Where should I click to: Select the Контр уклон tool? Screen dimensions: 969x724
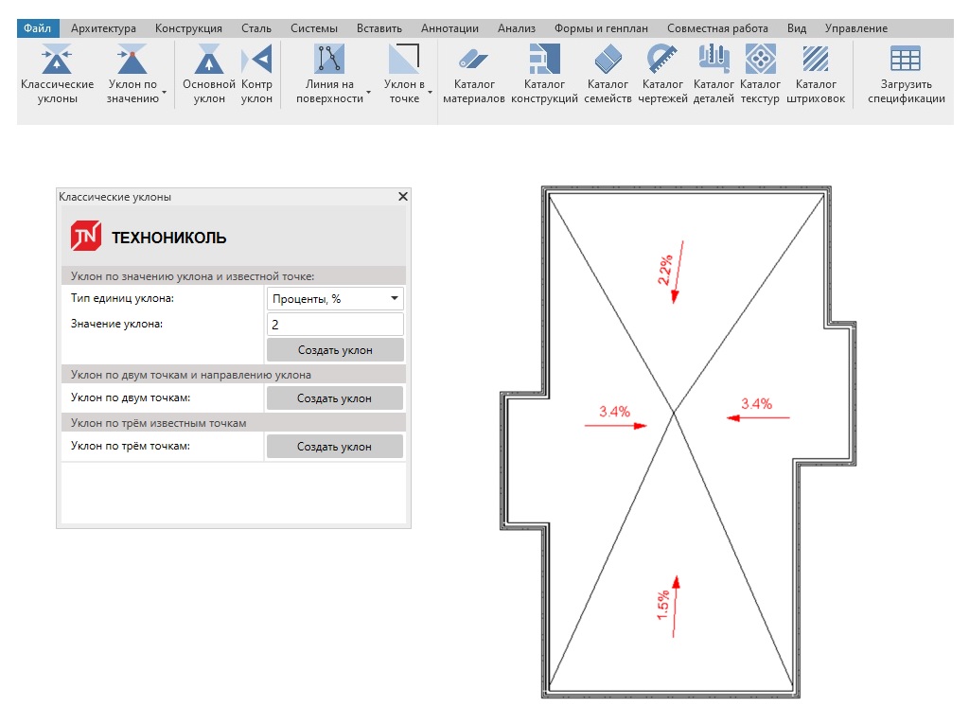tap(256, 62)
